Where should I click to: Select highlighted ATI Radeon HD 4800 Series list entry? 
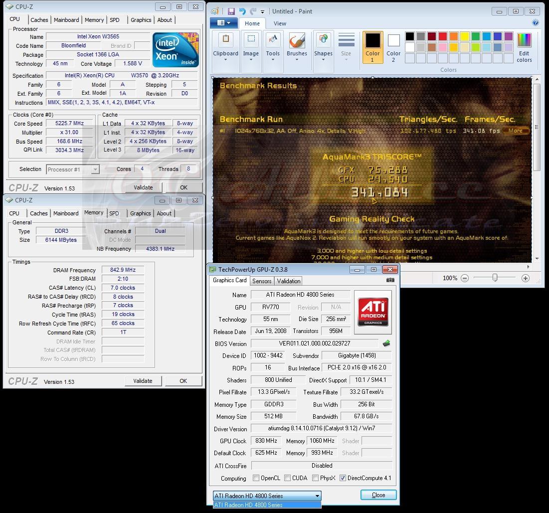click(x=267, y=505)
